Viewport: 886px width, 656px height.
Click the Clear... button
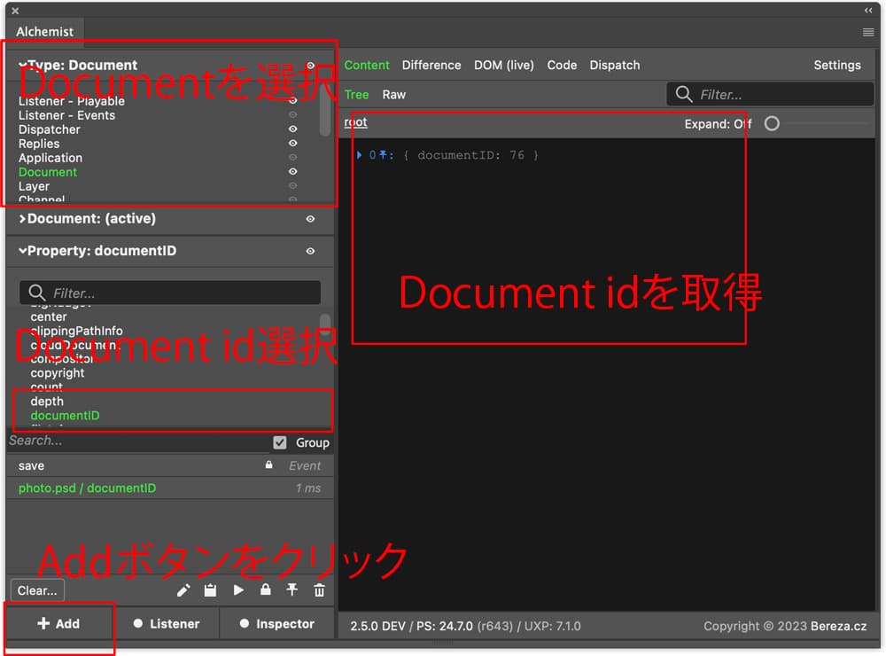pos(37,590)
